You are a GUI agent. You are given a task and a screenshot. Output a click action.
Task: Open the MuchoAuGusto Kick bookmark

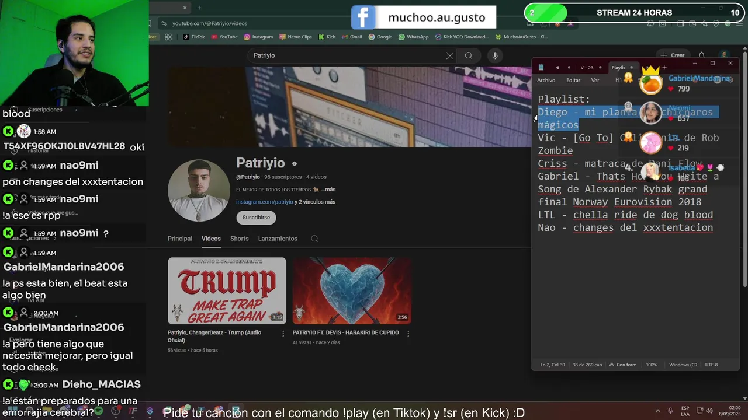click(x=521, y=37)
